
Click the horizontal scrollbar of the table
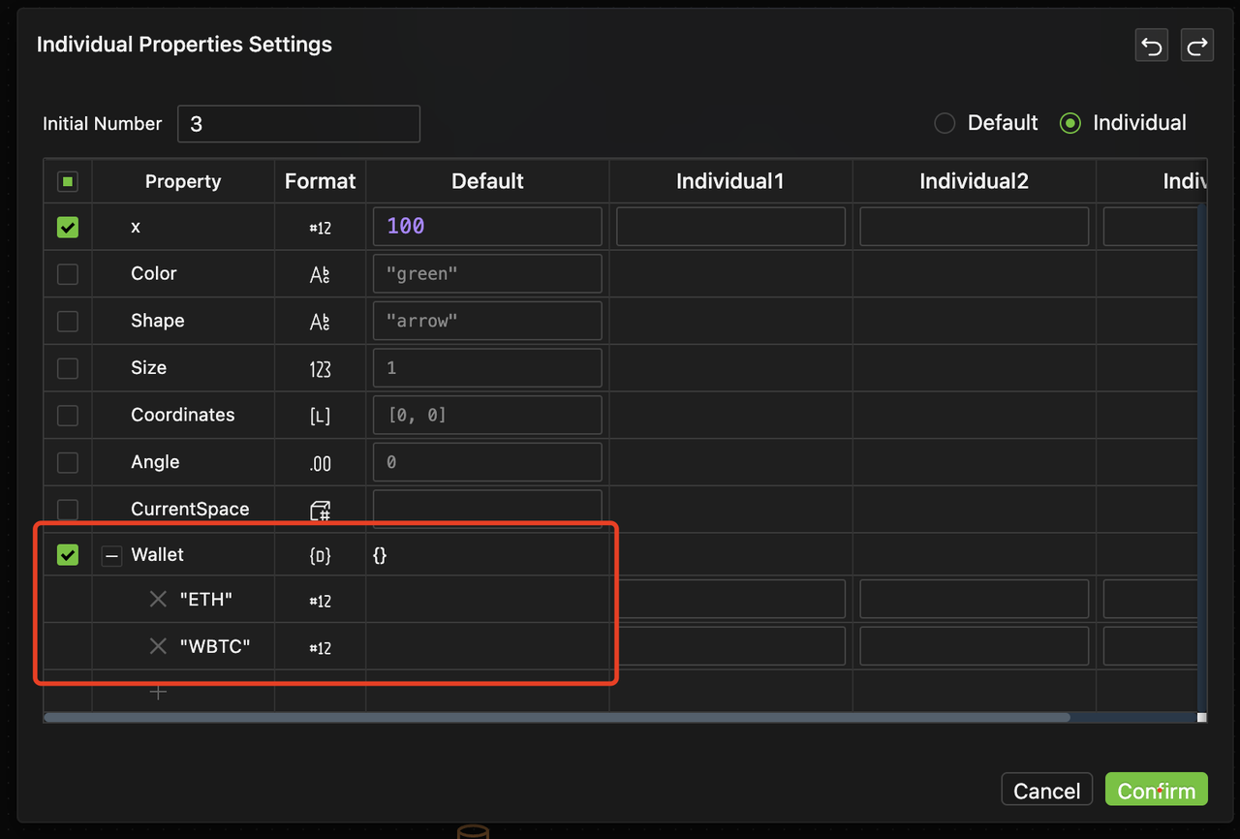pyautogui.click(x=557, y=718)
